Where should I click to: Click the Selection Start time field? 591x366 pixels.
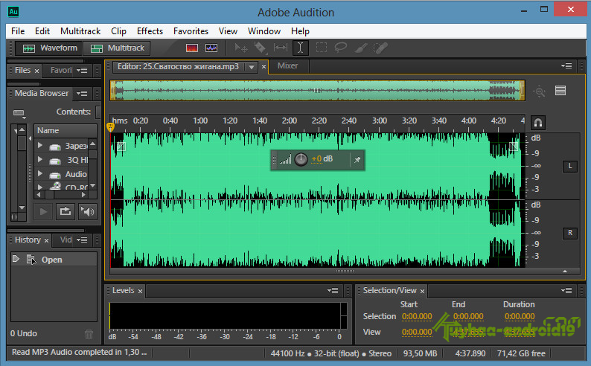[417, 317]
